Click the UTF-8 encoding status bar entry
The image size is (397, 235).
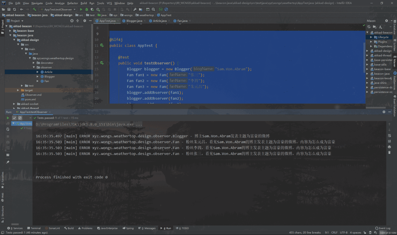coord(344,232)
